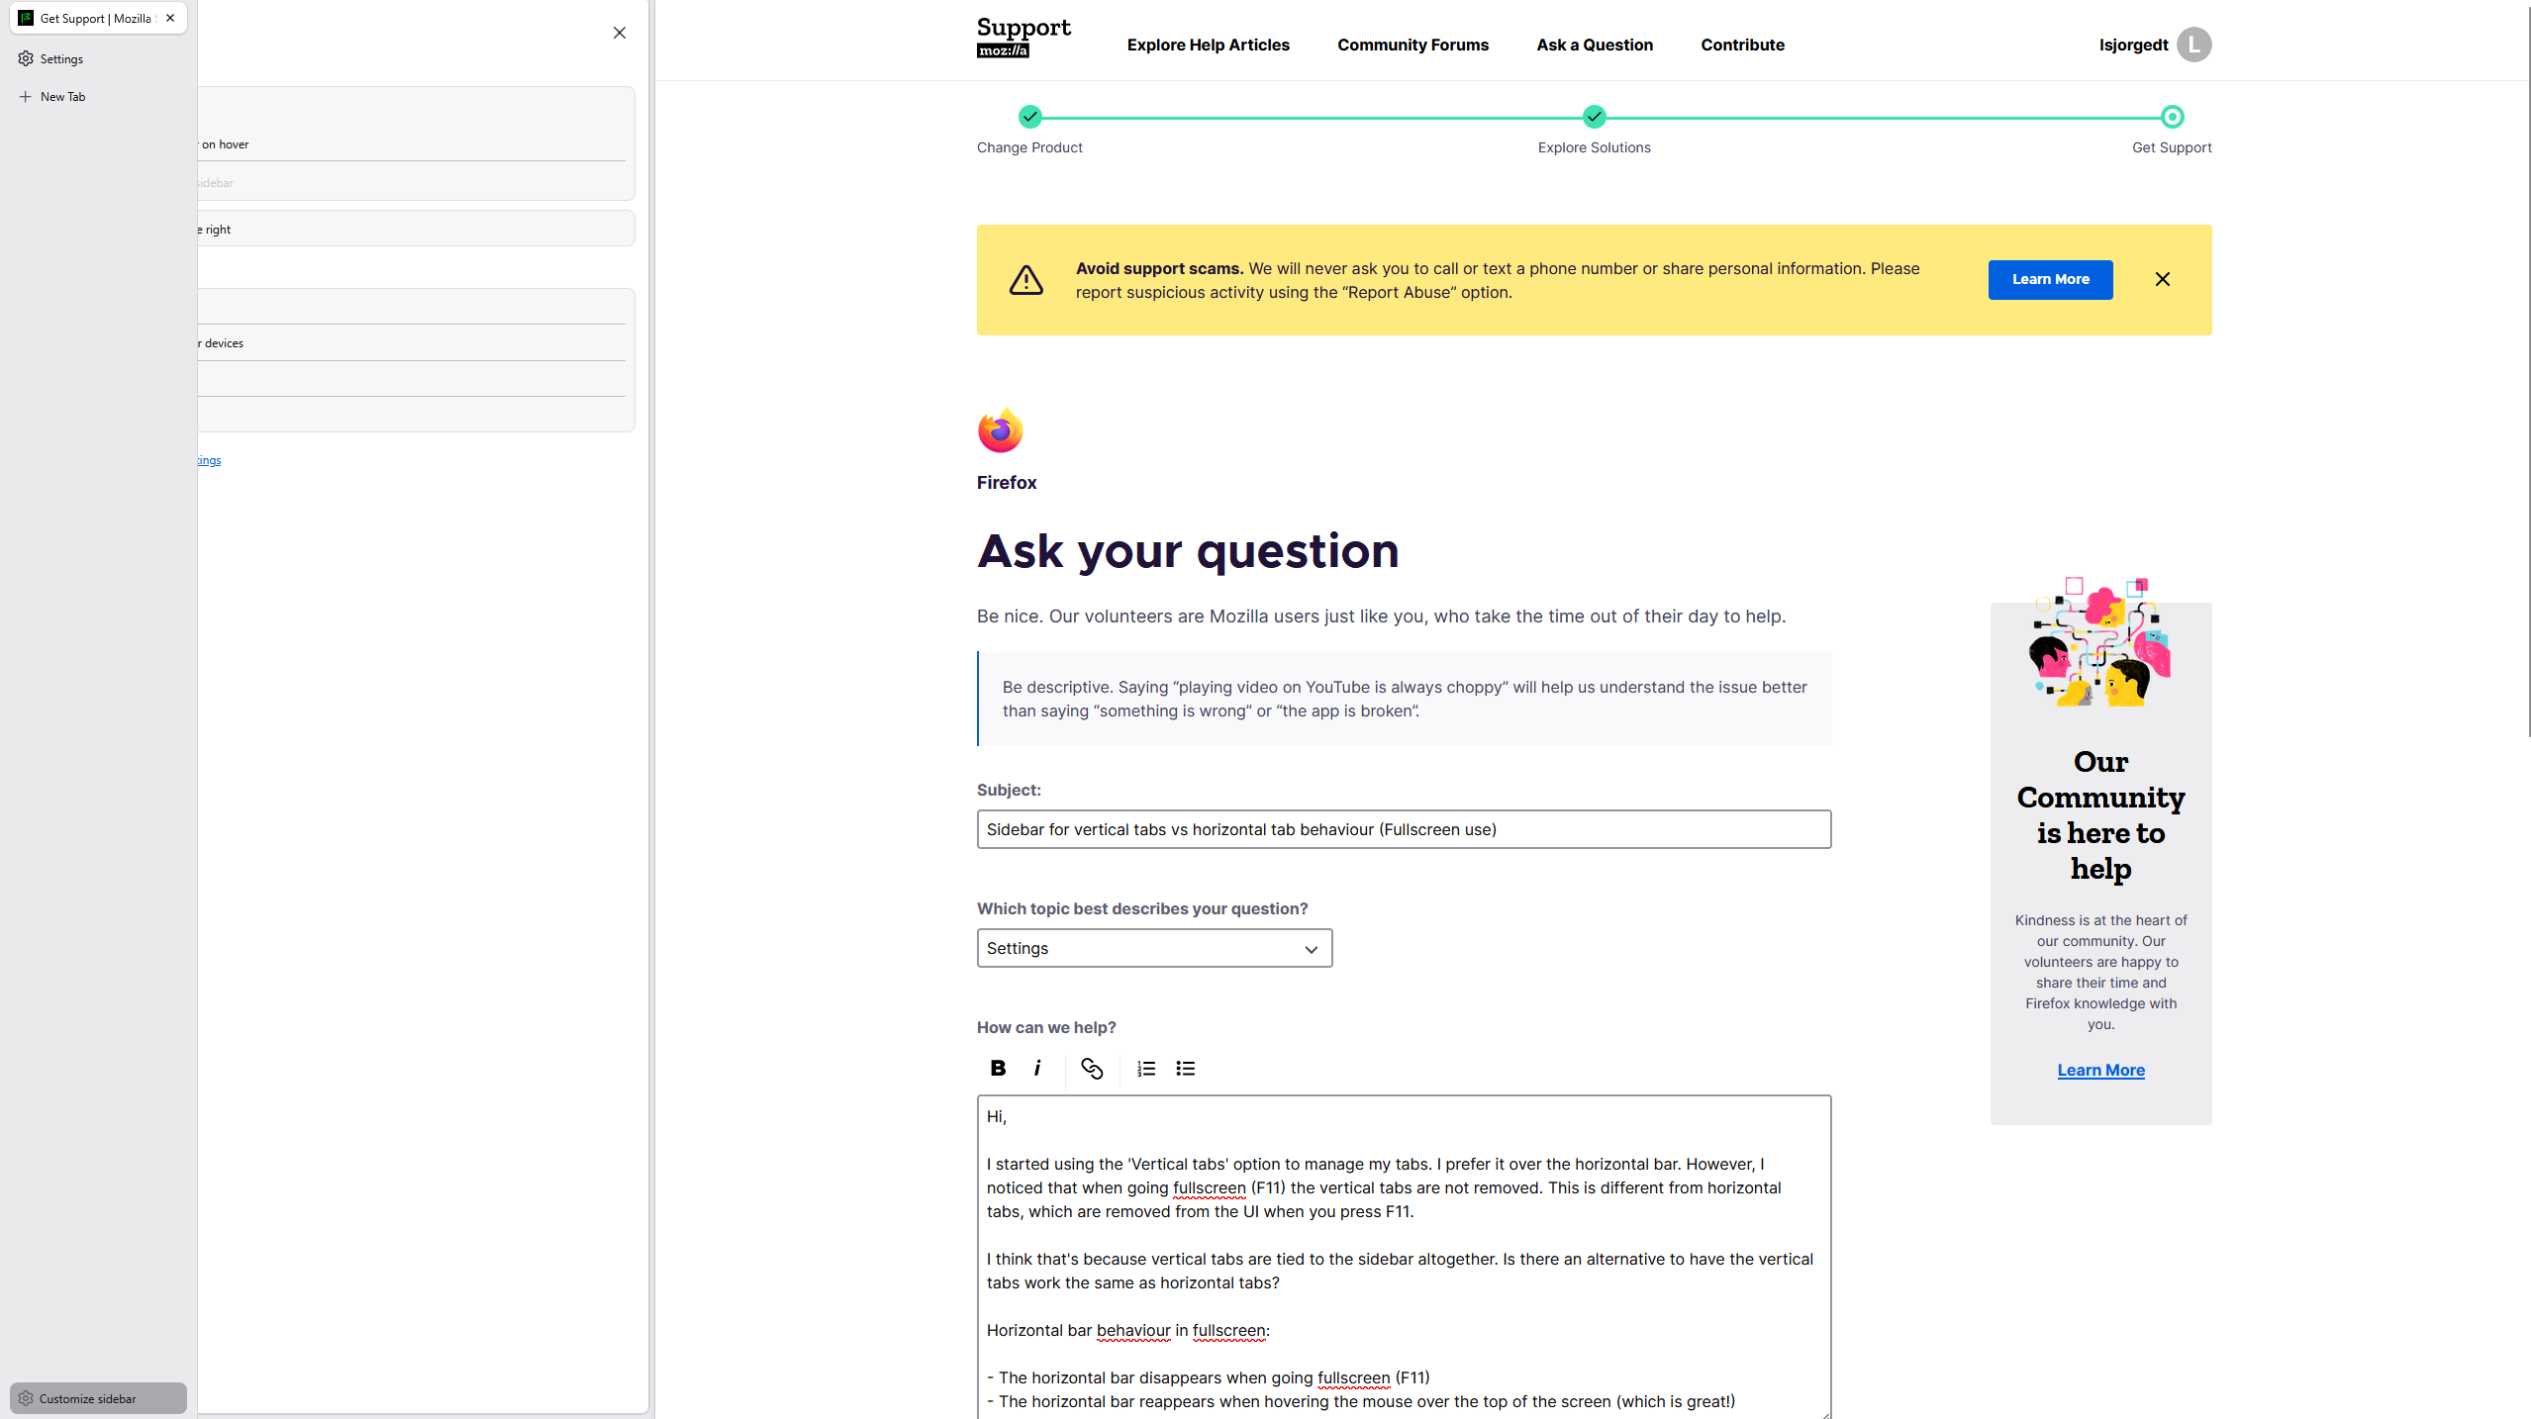Click the Firefox product logo

[1001, 430]
